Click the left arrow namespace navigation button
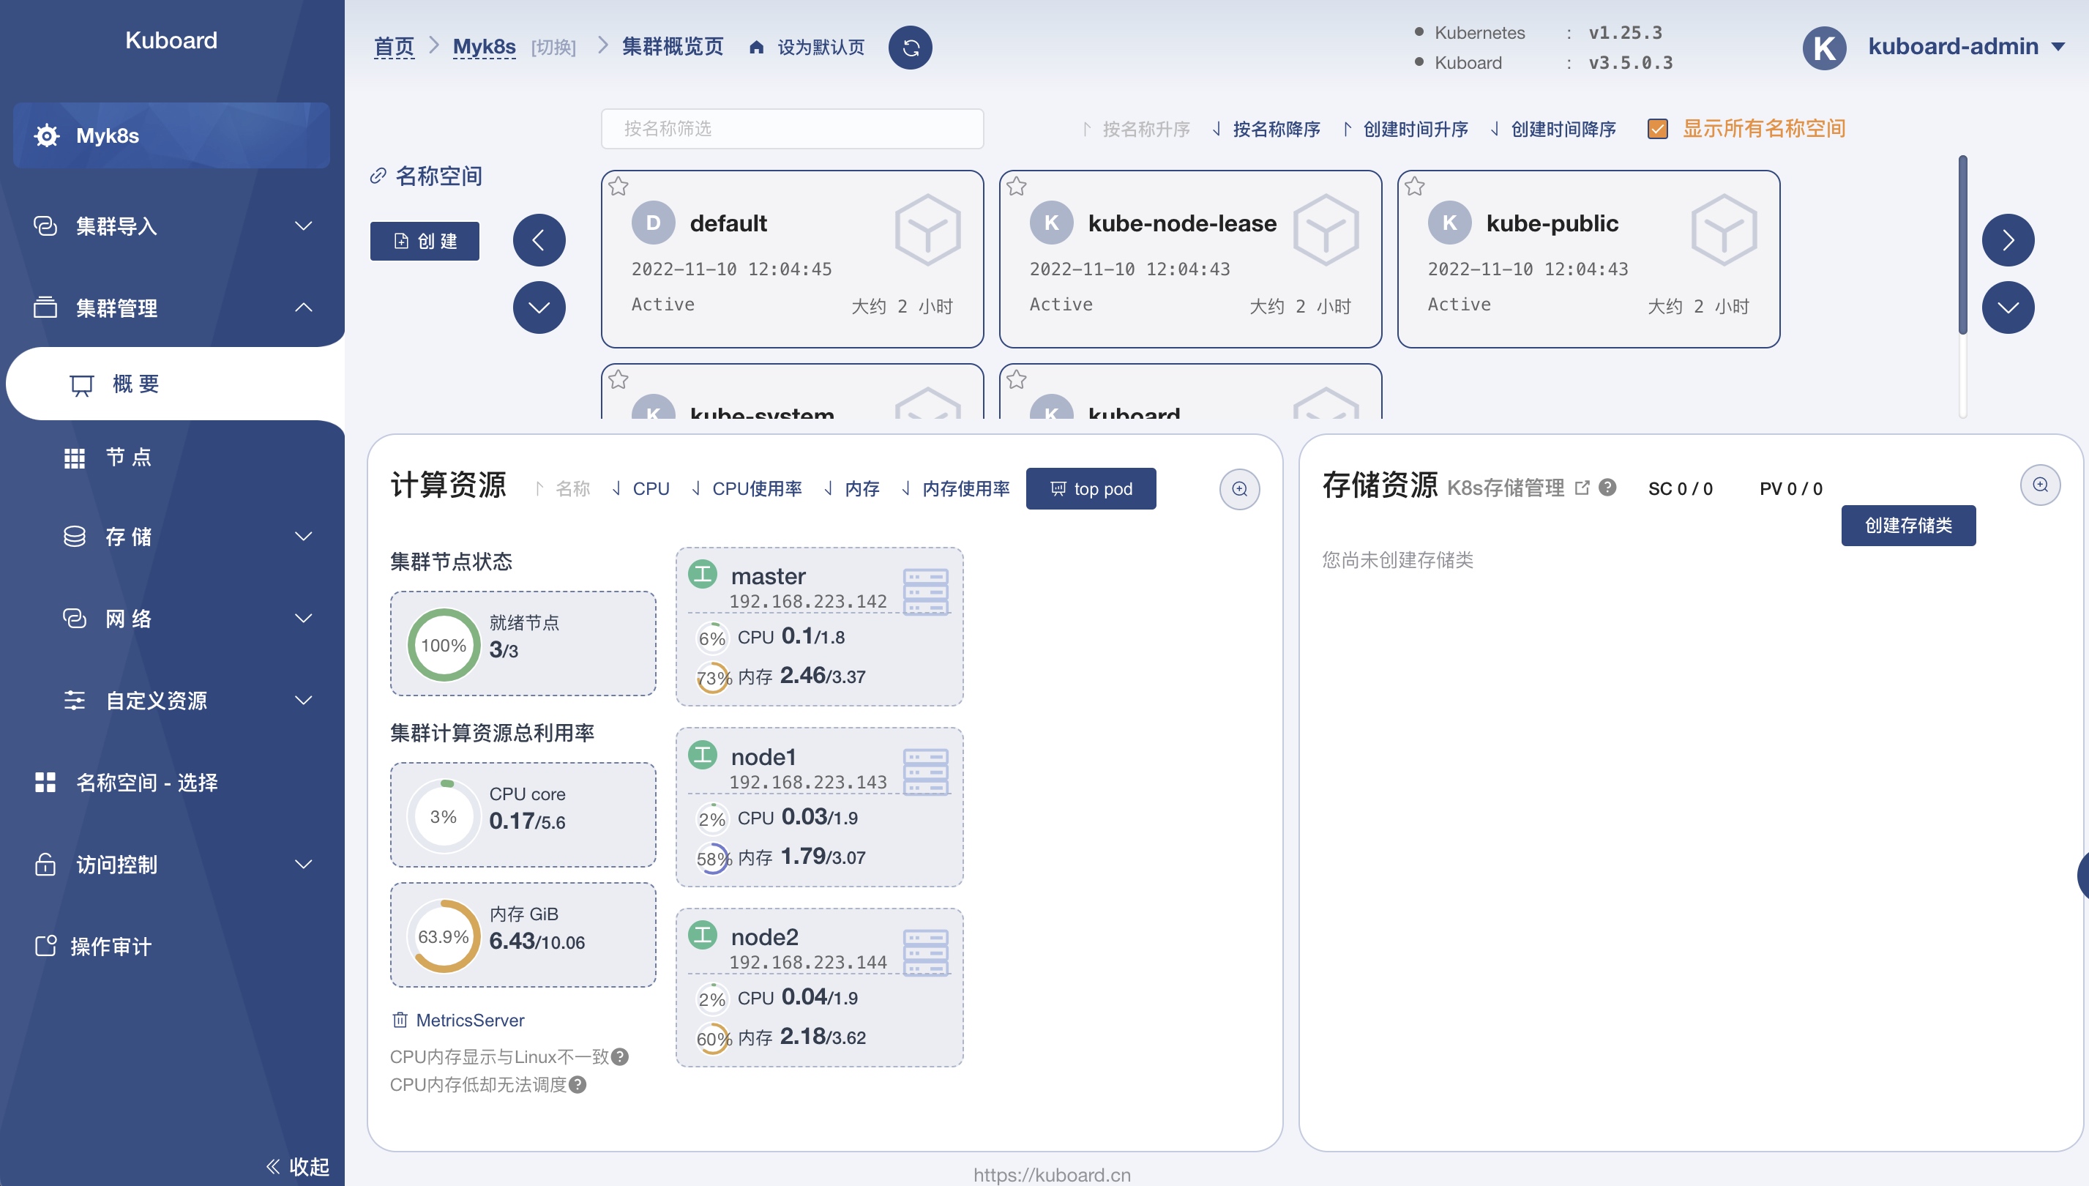Screen dimensions: 2089x1186 pos(539,240)
